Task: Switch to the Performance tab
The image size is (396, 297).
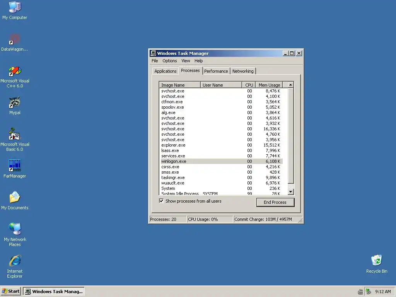Action: (216, 71)
